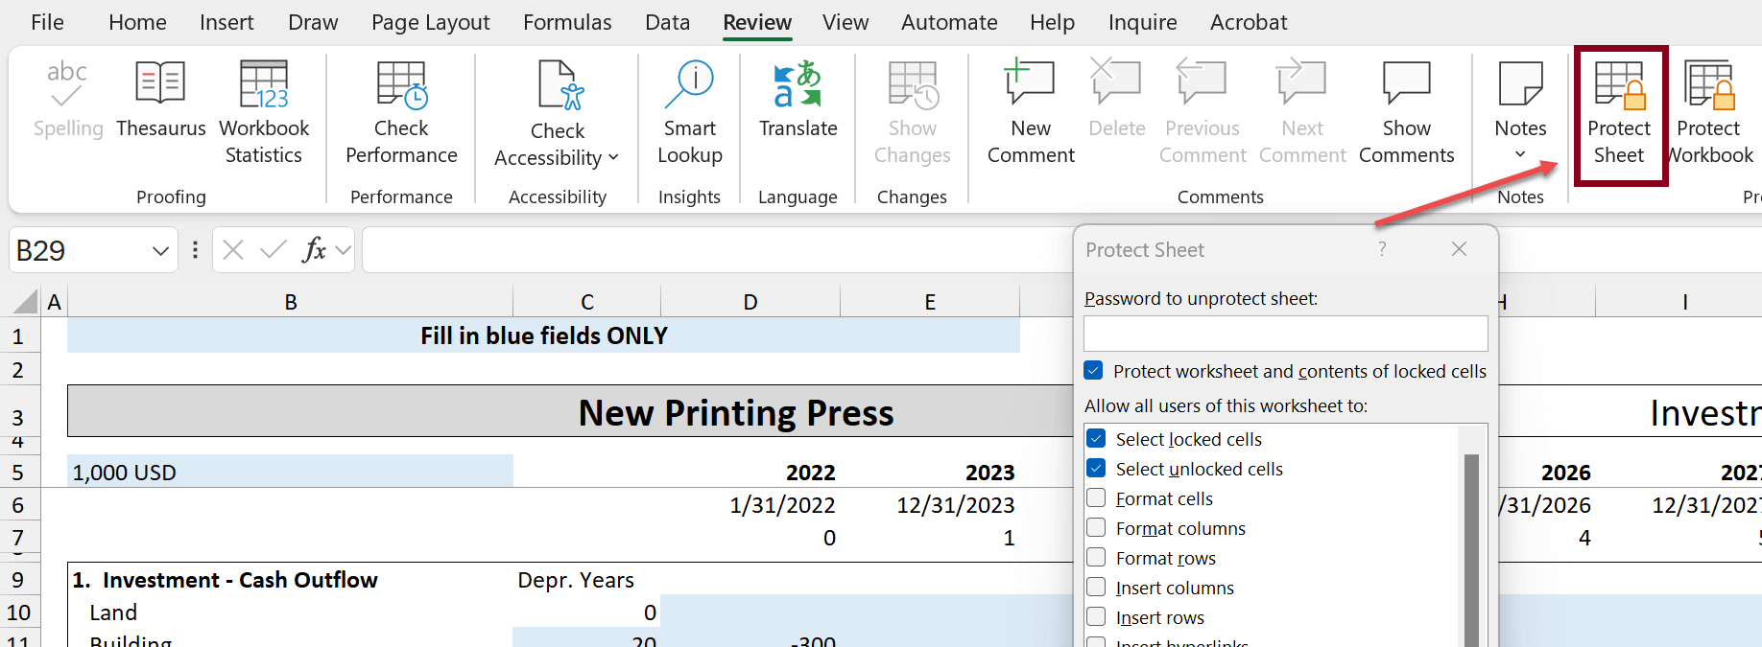This screenshot has height=647, width=1762.
Task: Enable the Format cells permission
Action: click(1096, 498)
